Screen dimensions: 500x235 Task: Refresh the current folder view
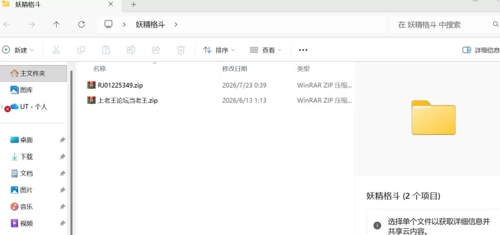pos(81,24)
